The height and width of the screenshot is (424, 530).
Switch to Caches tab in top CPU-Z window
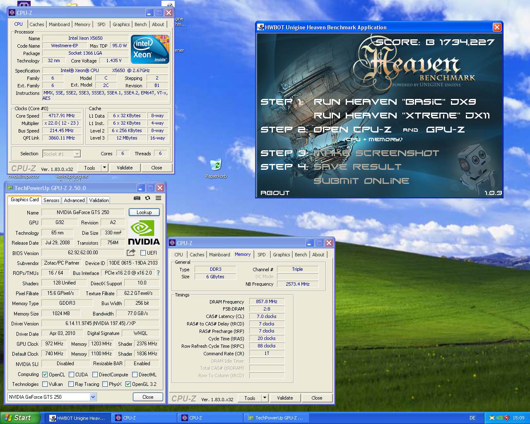pyautogui.click(x=37, y=24)
